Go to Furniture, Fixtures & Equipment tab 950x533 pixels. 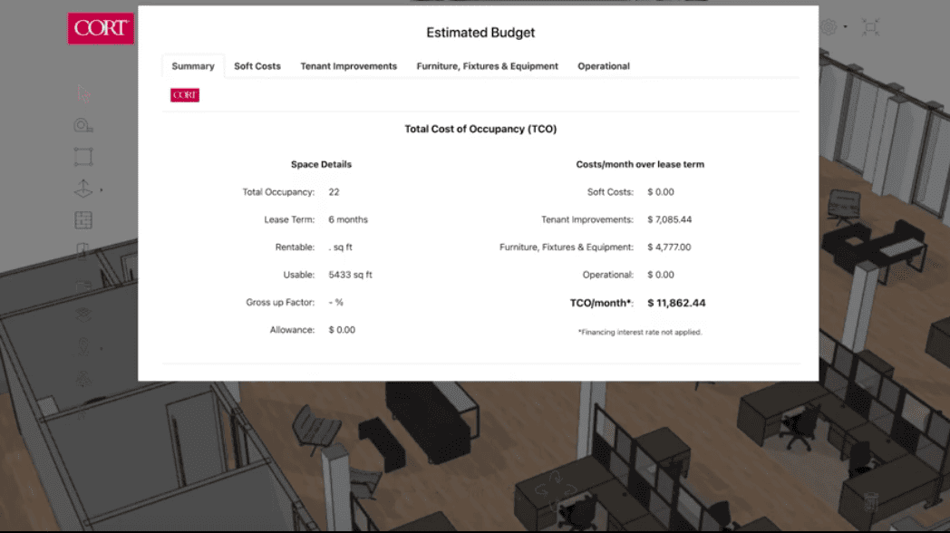[x=487, y=66]
